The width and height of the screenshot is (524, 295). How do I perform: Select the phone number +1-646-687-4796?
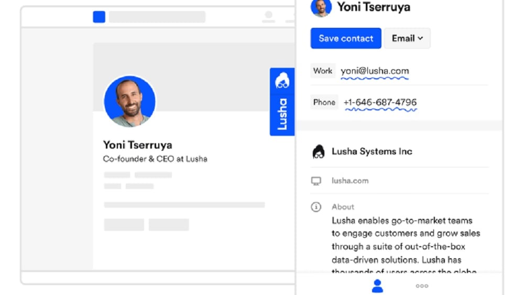point(380,102)
